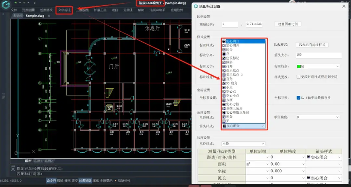Choose the 指示原点 2 arrow style

tap(244, 75)
